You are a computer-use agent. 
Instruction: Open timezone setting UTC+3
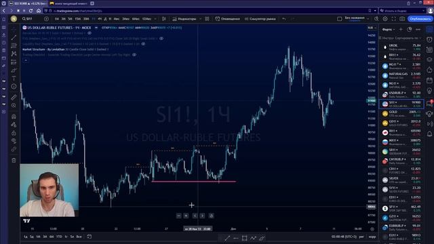(344, 237)
